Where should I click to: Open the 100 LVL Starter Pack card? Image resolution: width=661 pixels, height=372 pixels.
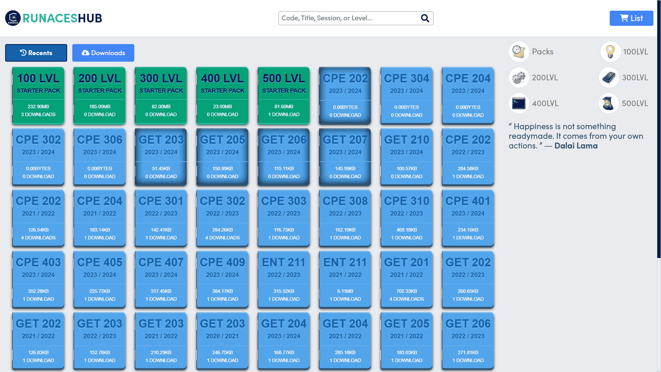38,95
